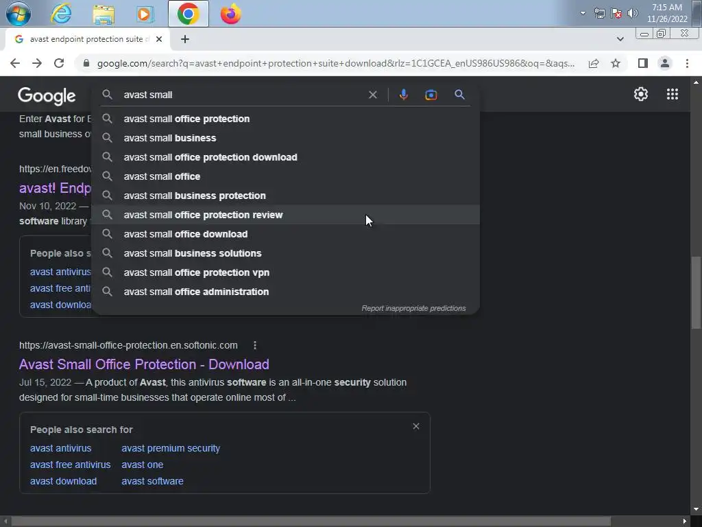
Task: Reload the current page
Action: tap(59, 63)
